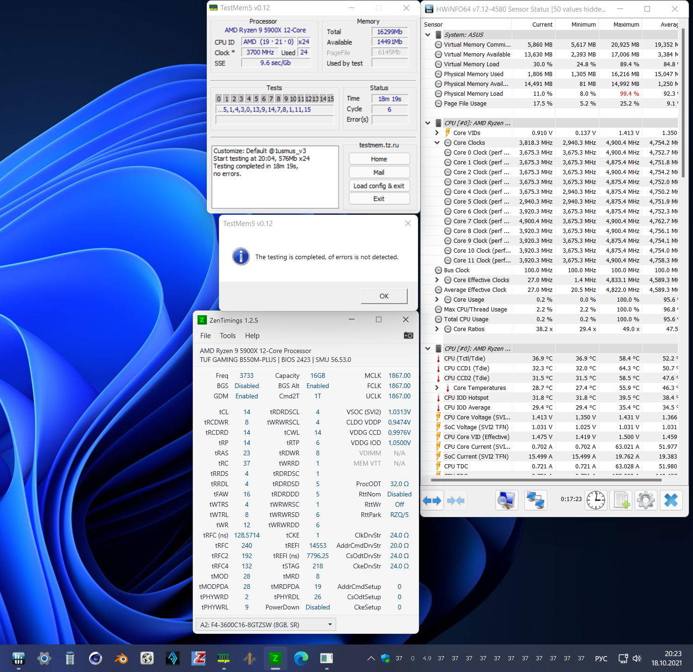693x672 pixels.
Task: Collapse the System: ASUS sensor section
Action: tap(428, 35)
